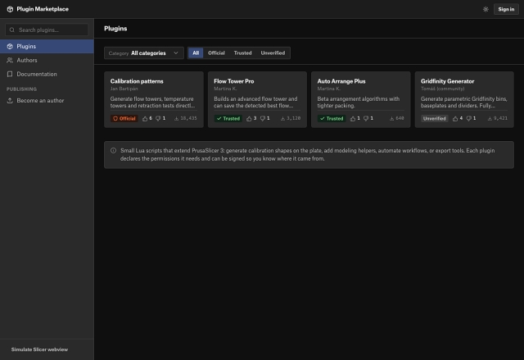The width and height of the screenshot is (524, 360).
Task: Open the Flow Tower Pro plugin title
Action: 234,81
